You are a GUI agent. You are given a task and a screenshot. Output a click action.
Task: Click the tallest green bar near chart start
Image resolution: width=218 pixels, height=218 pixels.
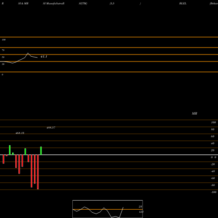click(x=10, y=150)
